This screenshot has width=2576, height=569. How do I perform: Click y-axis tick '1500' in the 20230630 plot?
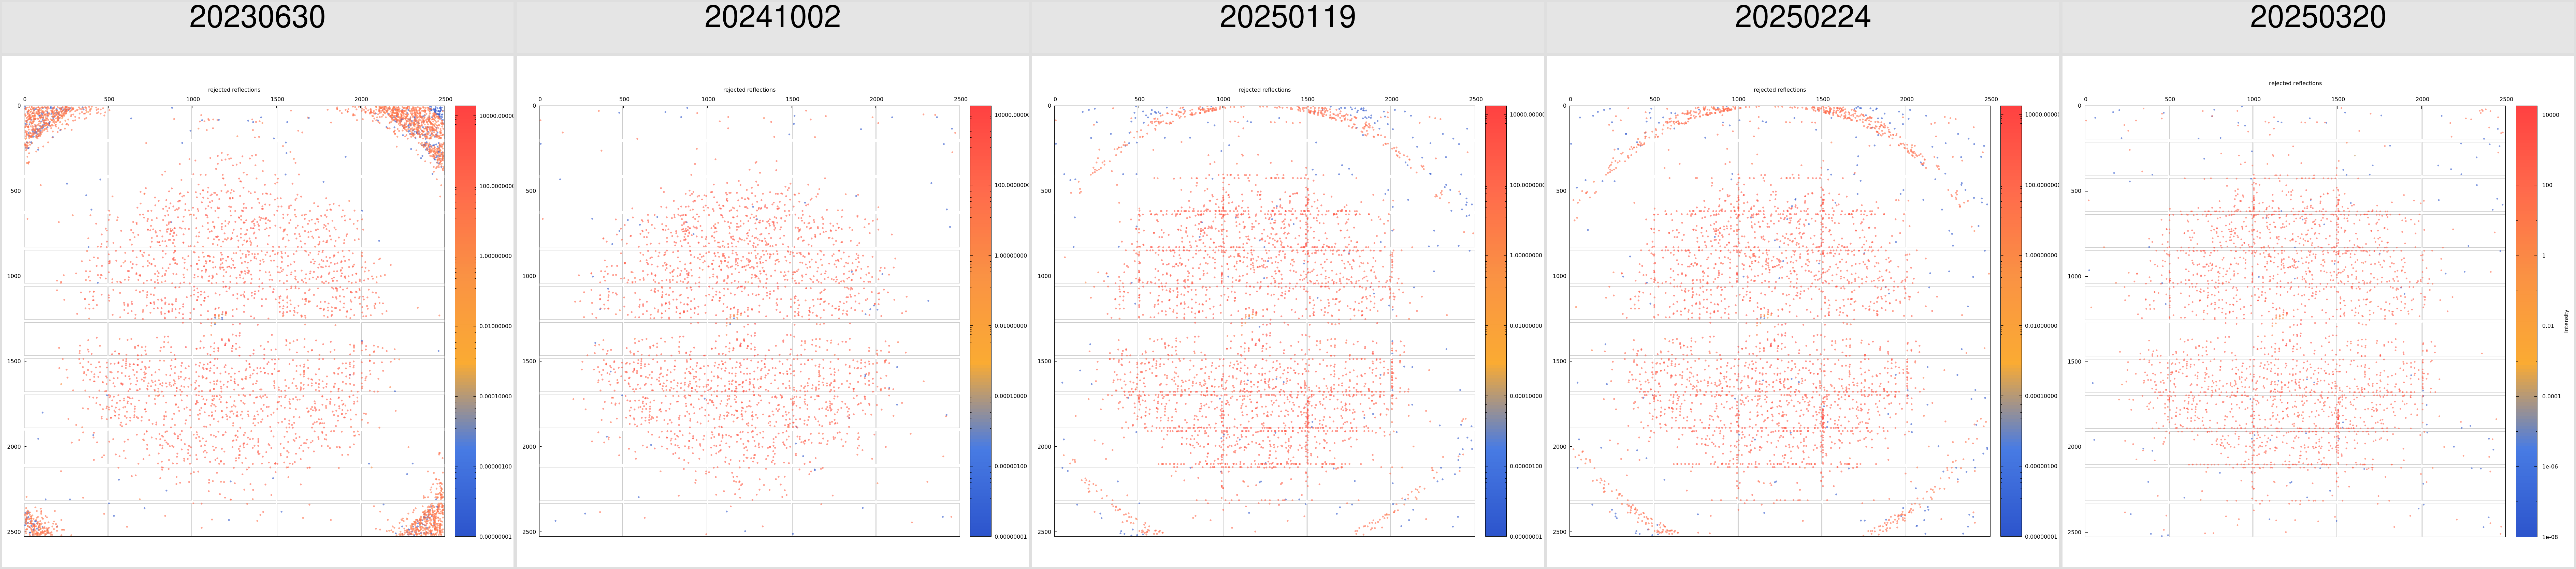(x=14, y=362)
